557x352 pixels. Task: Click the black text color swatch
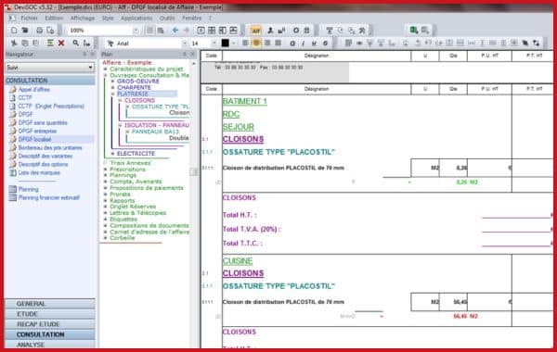226,44
